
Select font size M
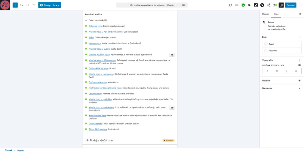point(277,71)
